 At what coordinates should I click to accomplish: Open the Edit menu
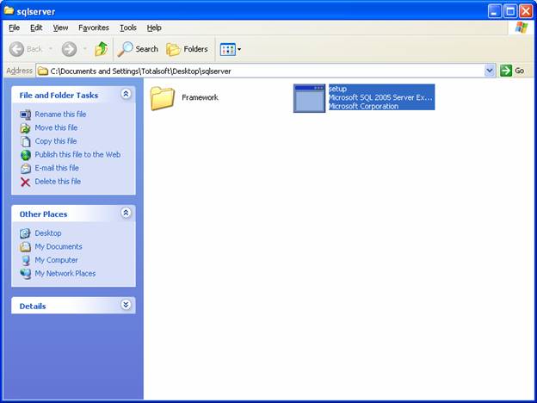click(x=36, y=28)
